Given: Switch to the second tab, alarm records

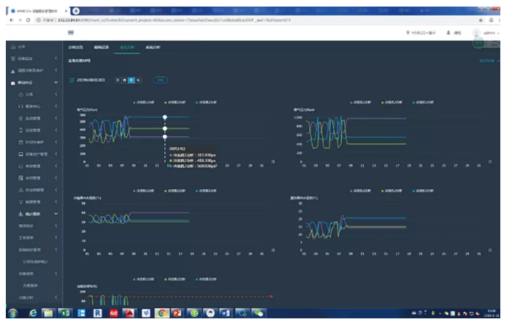Looking at the screenshot, I should 102,47.
